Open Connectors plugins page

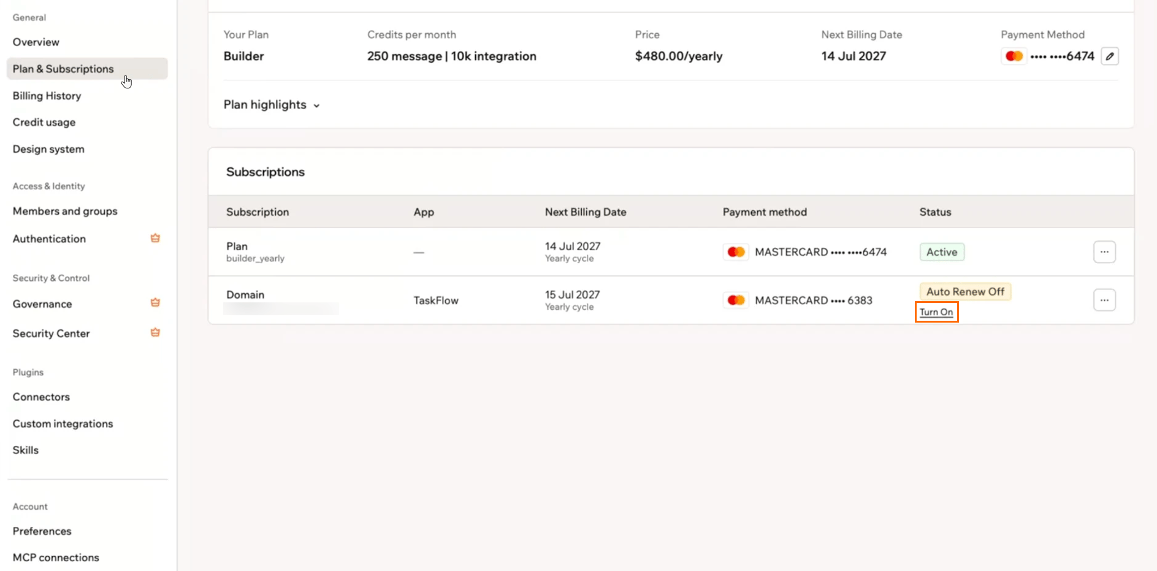(41, 397)
